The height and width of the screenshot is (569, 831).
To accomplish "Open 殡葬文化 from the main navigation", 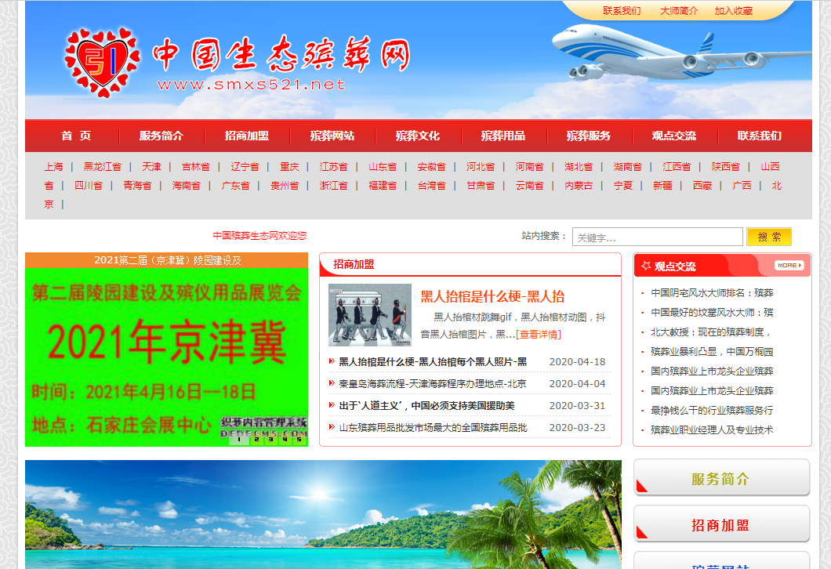I will [x=417, y=136].
